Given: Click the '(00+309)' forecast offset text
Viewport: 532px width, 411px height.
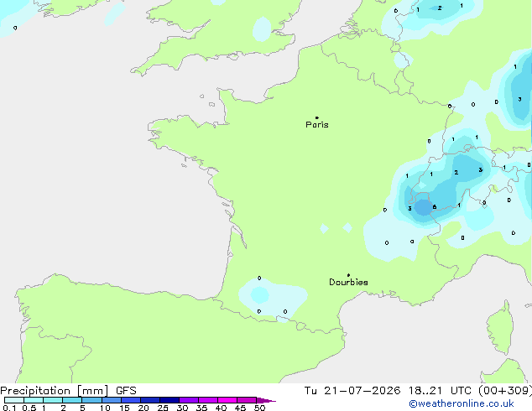Looking at the screenshot, I should (x=505, y=391).
